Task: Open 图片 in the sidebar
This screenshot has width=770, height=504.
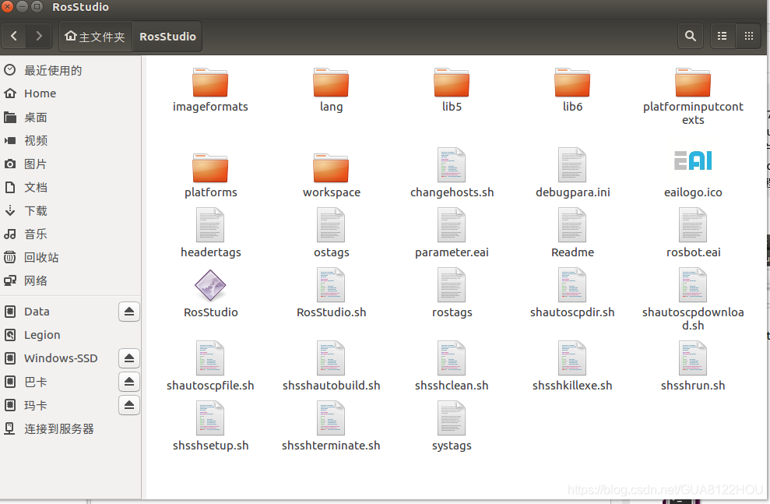Action: point(70,164)
